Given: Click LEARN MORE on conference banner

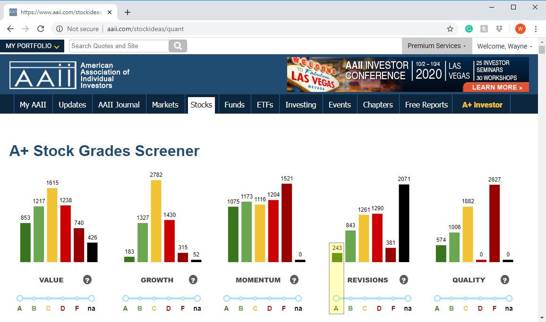Looking at the screenshot, I should (x=497, y=87).
